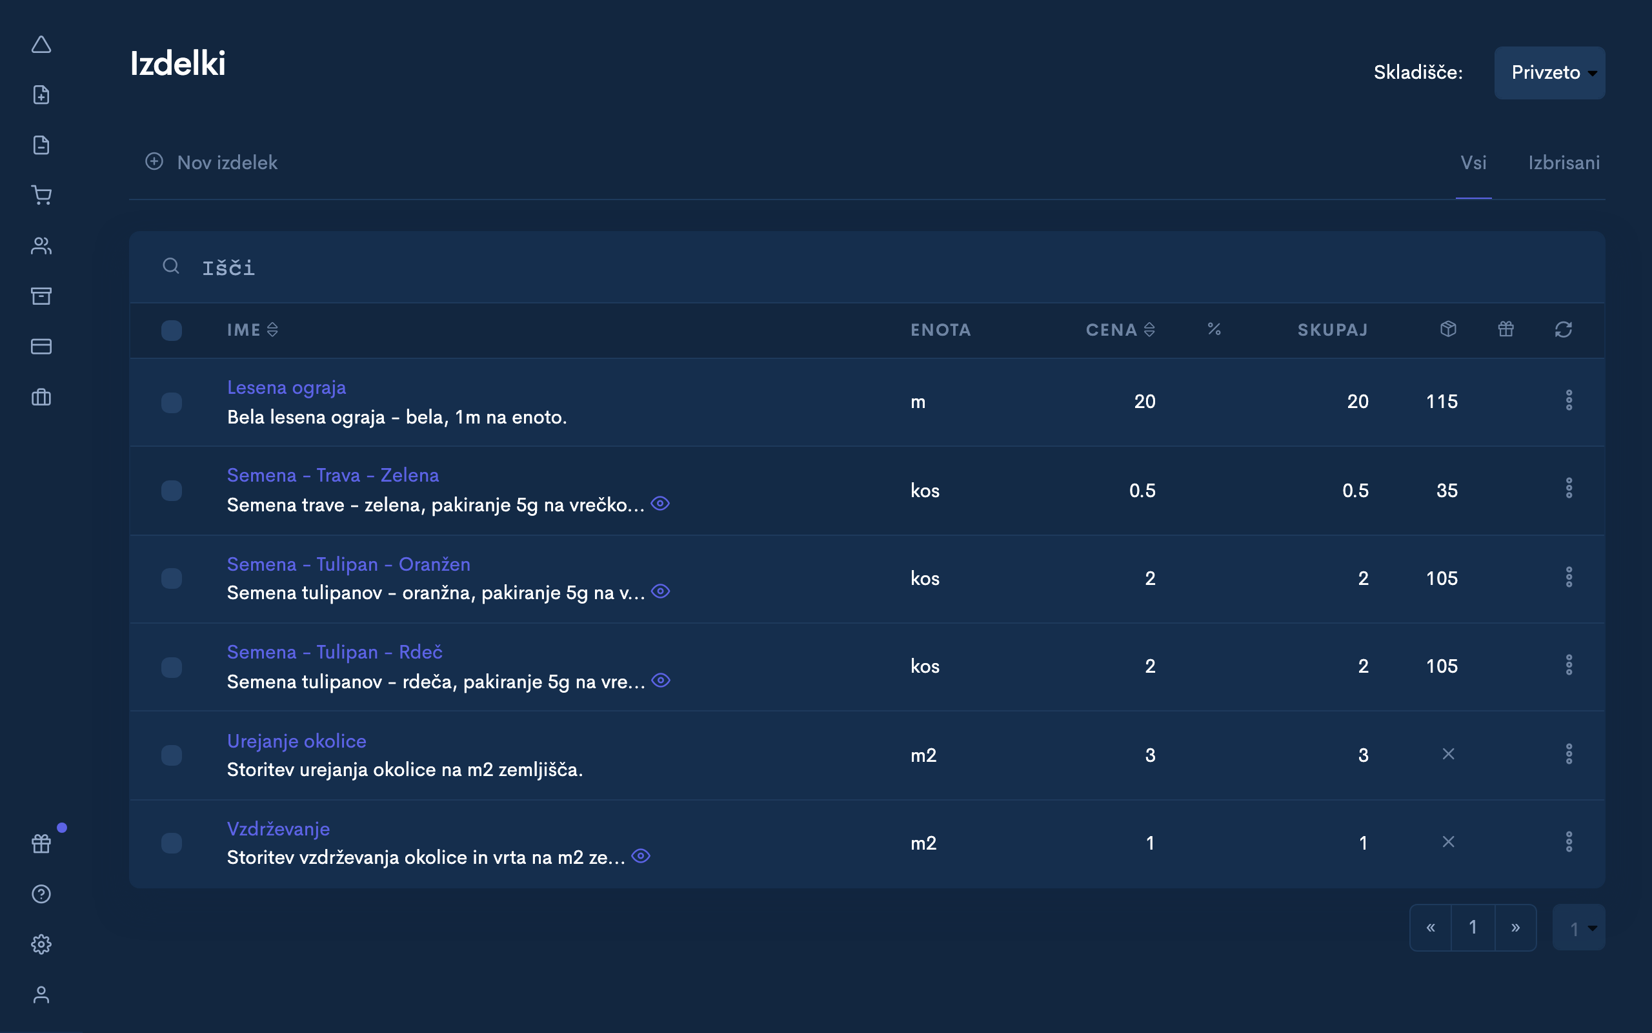The width and height of the screenshot is (1652, 1033).
Task: Open the page size dropdown near pagination
Action: tap(1578, 928)
